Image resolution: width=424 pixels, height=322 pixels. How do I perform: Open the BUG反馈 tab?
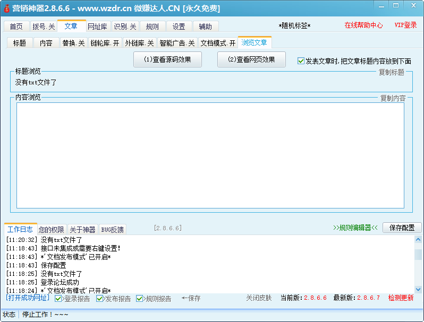point(113,230)
